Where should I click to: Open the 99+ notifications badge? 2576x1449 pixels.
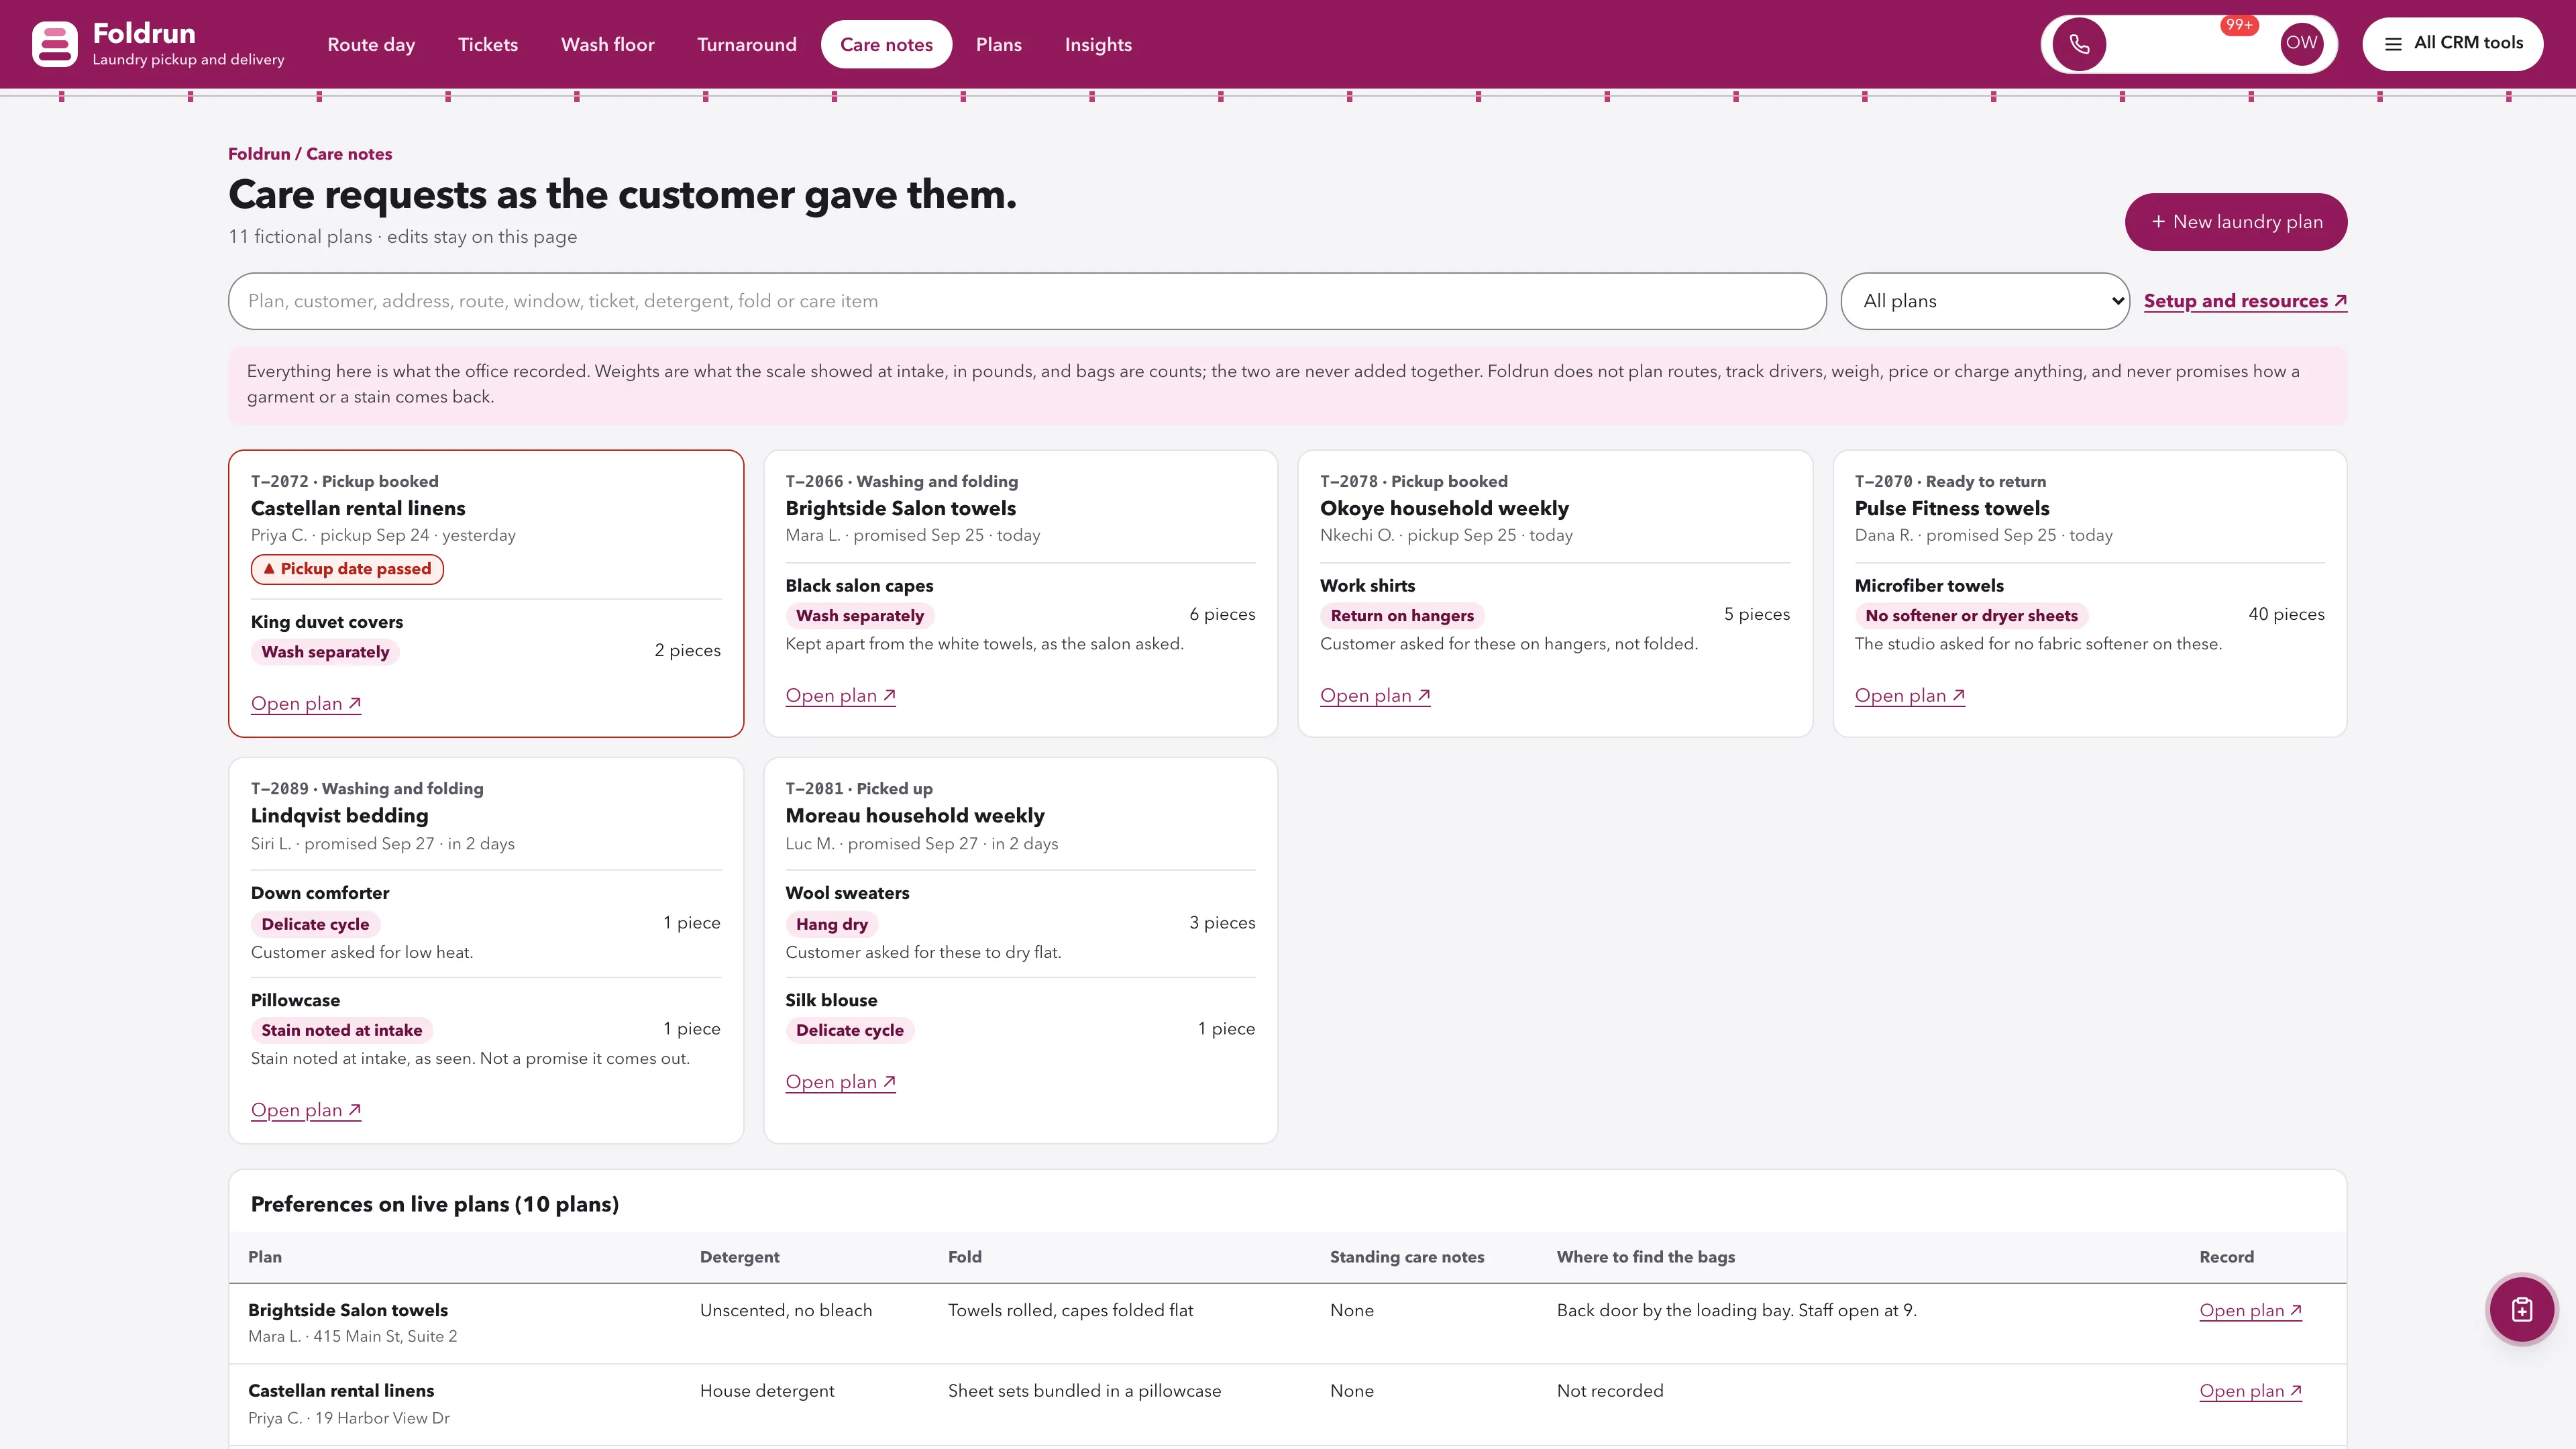tap(2239, 25)
